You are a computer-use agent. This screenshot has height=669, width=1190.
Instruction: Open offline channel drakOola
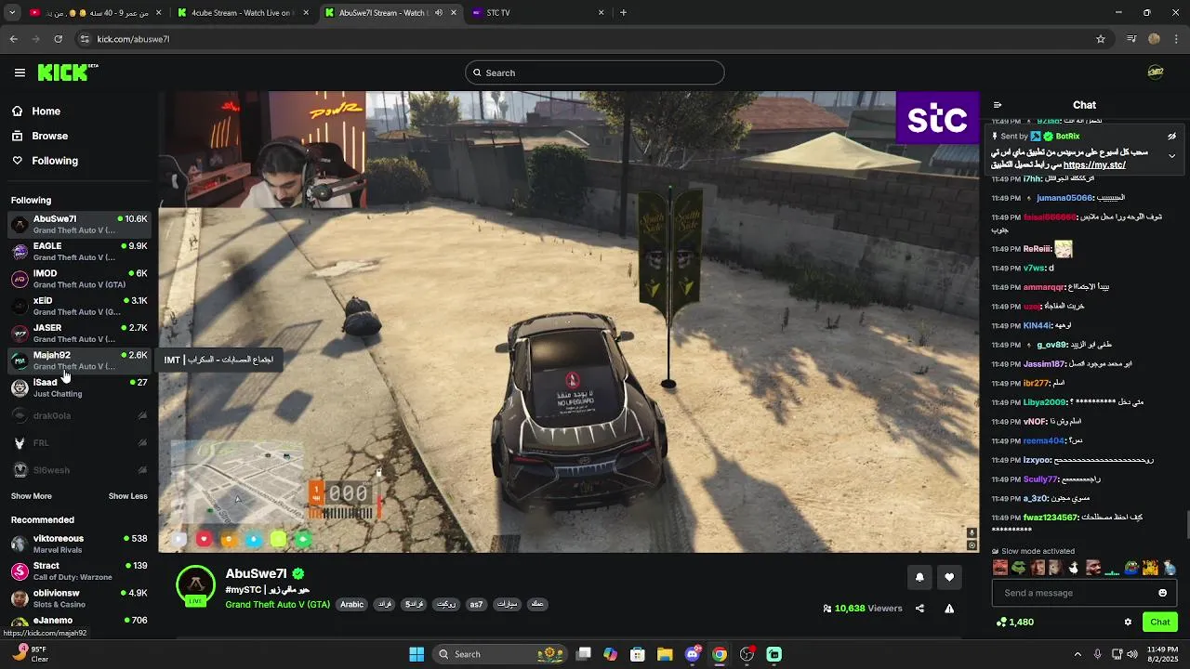79,415
